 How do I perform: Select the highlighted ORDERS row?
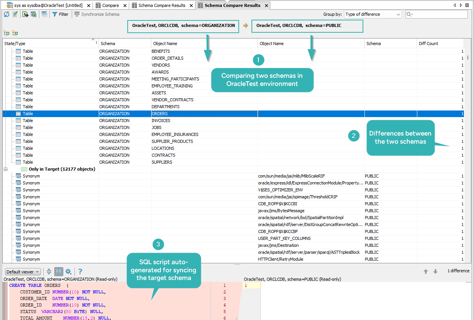point(233,114)
